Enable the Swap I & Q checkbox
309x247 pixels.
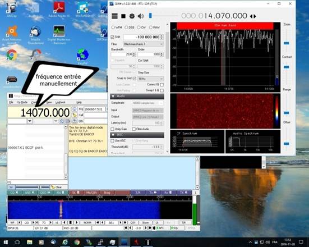click(162, 90)
